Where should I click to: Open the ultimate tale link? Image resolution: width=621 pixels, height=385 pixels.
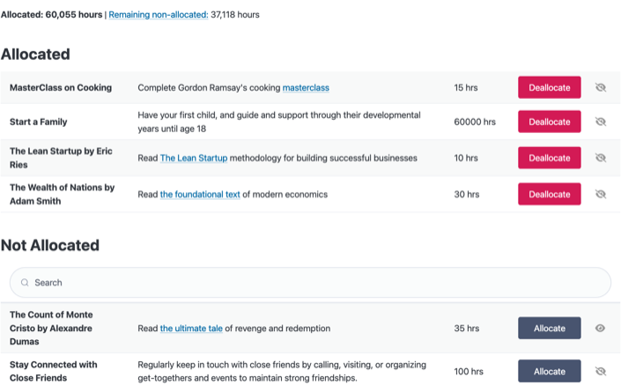[x=191, y=329]
